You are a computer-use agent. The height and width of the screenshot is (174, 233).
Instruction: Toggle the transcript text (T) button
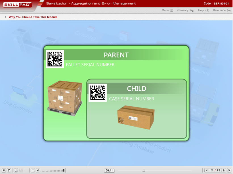coord(33,170)
